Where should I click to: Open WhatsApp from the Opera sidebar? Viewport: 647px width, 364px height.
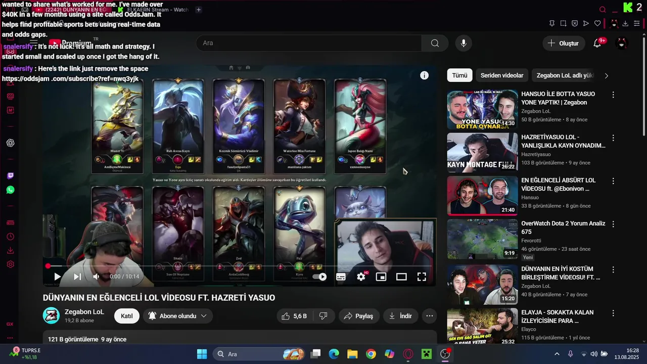tap(10, 190)
